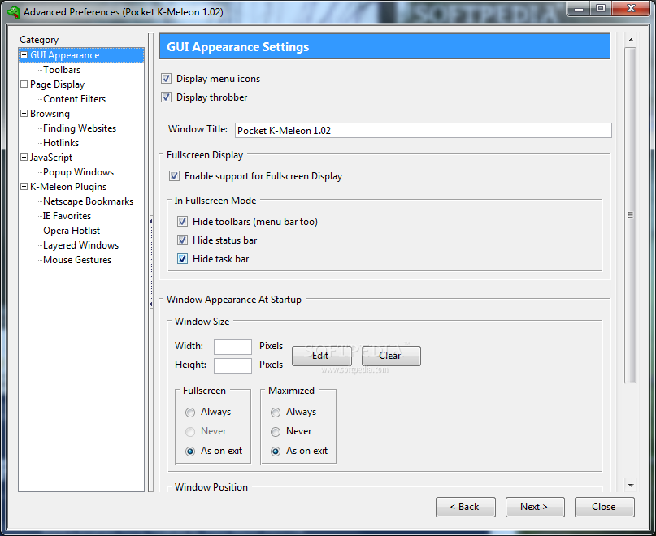Click the Clear window size button
656x536 pixels.
(391, 356)
